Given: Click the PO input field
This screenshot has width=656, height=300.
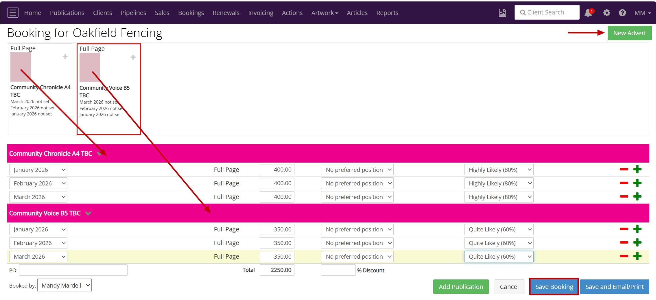Looking at the screenshot, I should click(73, 270).
